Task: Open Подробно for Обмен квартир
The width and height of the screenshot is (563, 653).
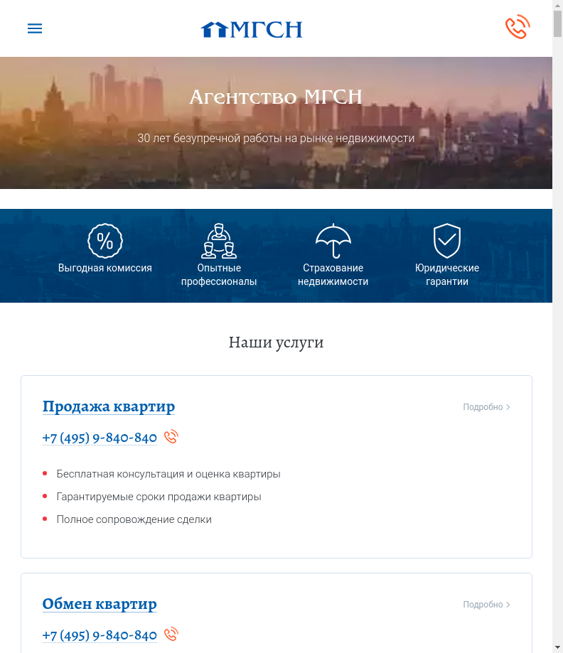Action: [486, 604]
